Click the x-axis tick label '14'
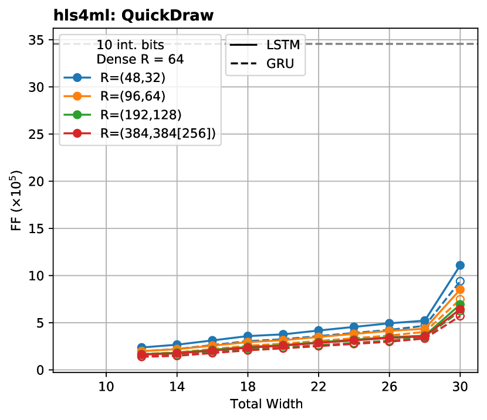 click(x=177, y=387)
